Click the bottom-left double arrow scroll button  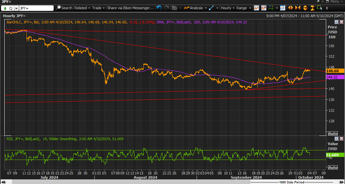pyautogui.click(x=3, y=182)
